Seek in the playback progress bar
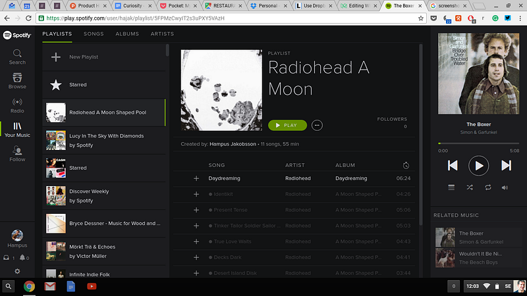The width and height of the screenshot is (527, 296). tap(479, 143)
